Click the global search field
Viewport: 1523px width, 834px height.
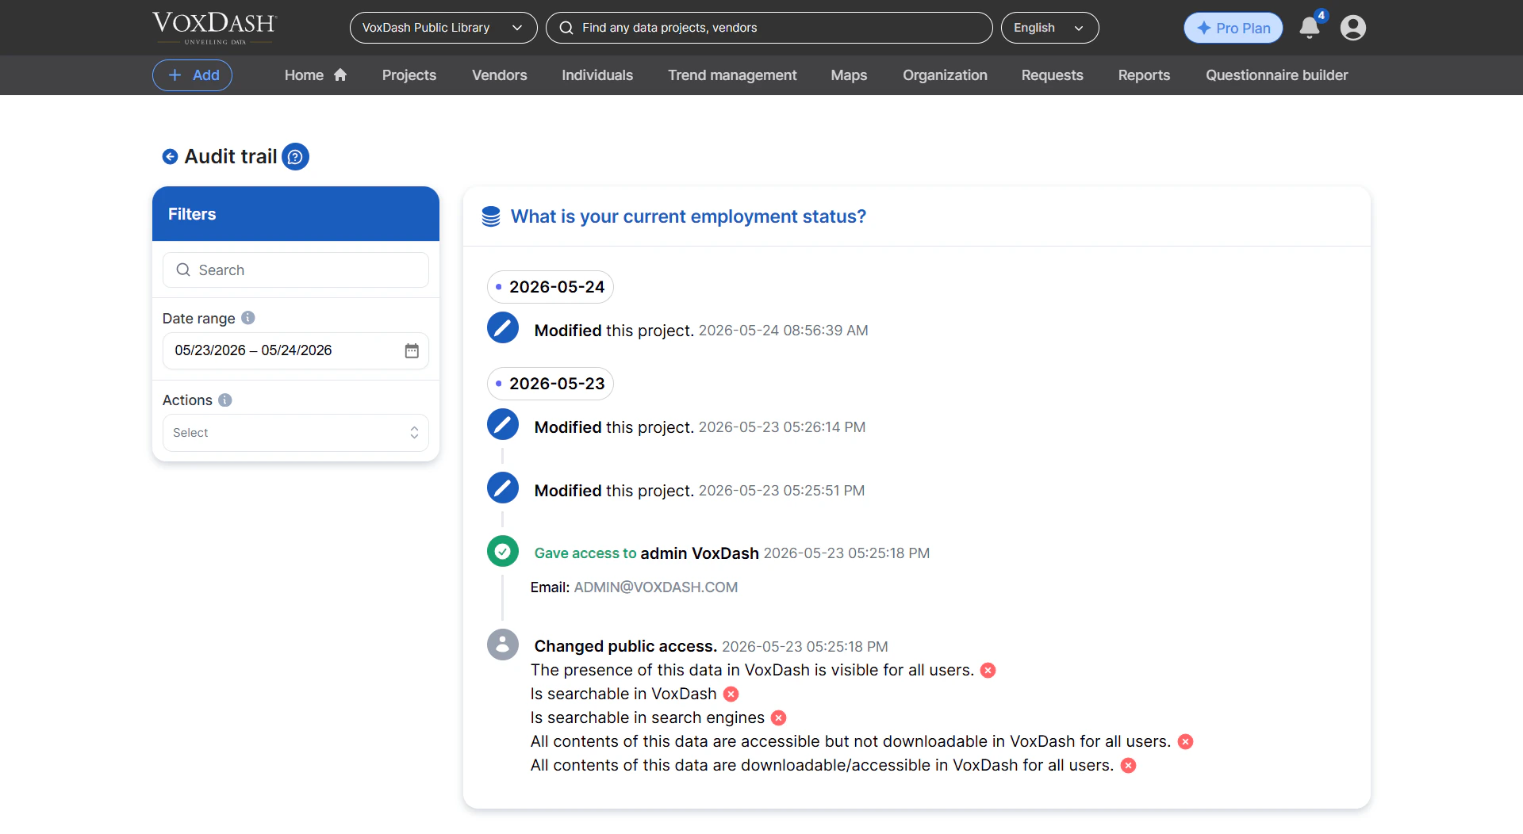pyautogui.click(x=769, y=28)
